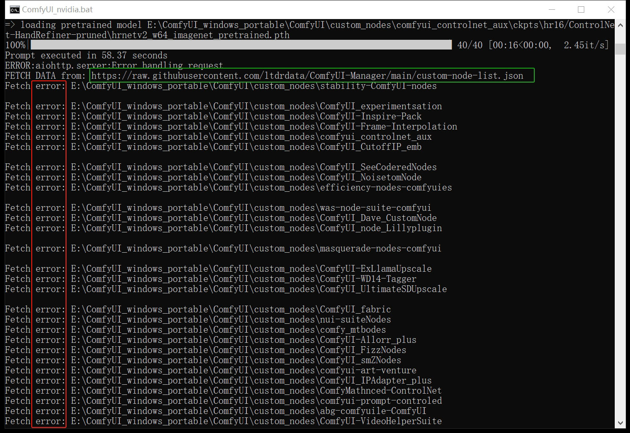Click the 'ERROR:aiohttp.server' line
The width and height of the screenshot is (630, 433).
click(x=114, y=66)
